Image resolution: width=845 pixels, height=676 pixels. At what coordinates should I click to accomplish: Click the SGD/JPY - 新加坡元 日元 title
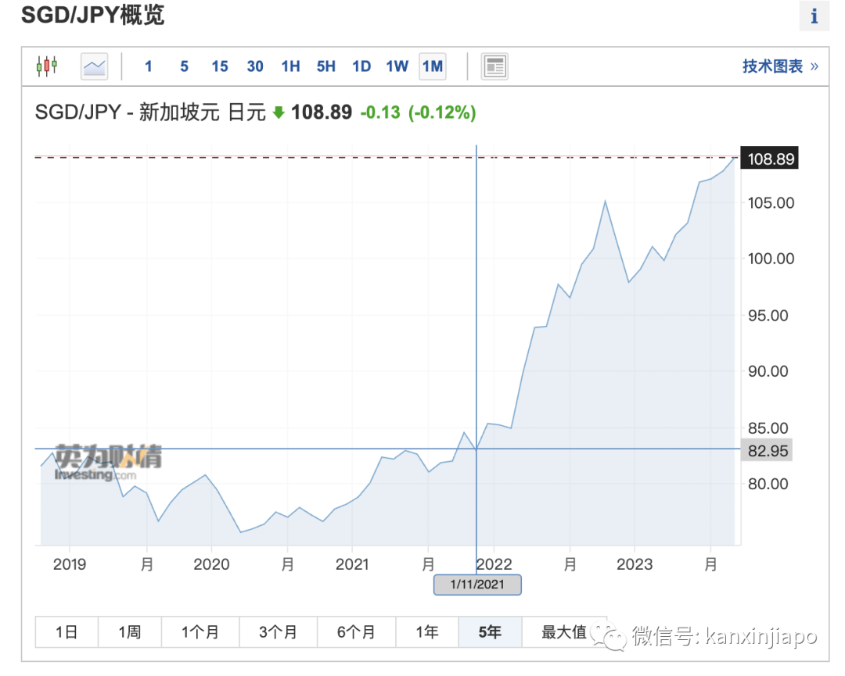pos(150,112)
